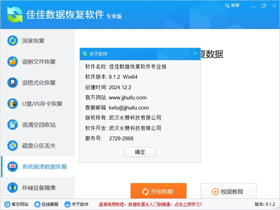The width and height of the screenshot is (280, 210).
Task: Click the 版本: 9.1.2 text in the status bar
Action: pyautogui.click(x=265, y=204)
